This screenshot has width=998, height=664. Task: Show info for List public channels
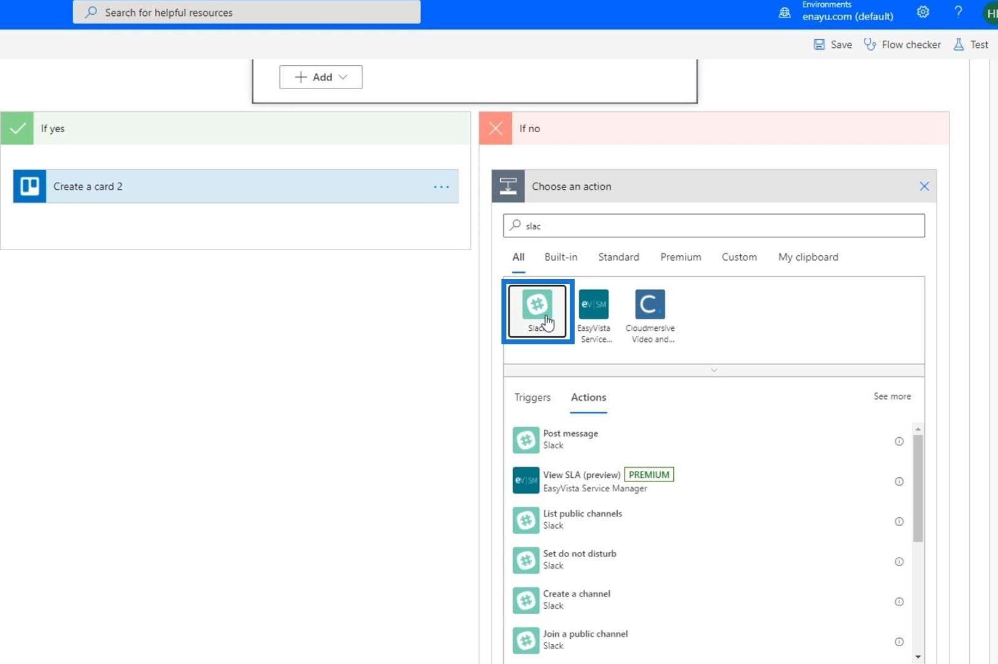899,521
